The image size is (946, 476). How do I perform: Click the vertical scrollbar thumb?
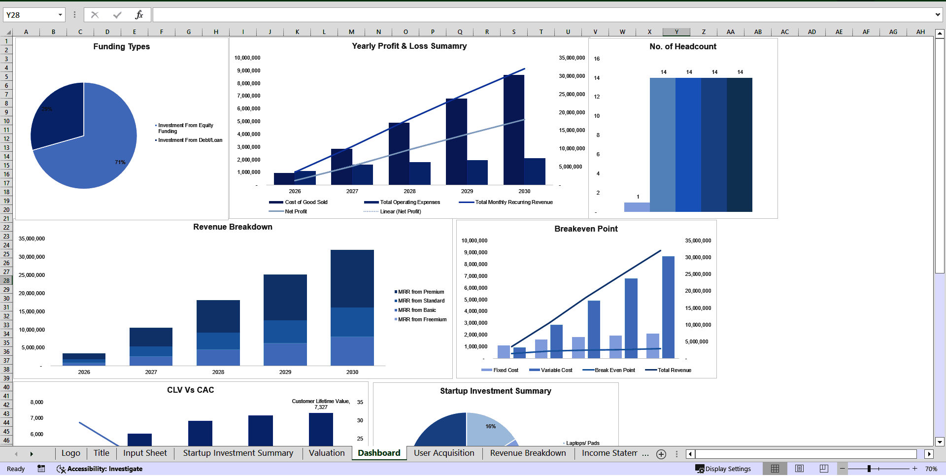click(x=940, y=155)
